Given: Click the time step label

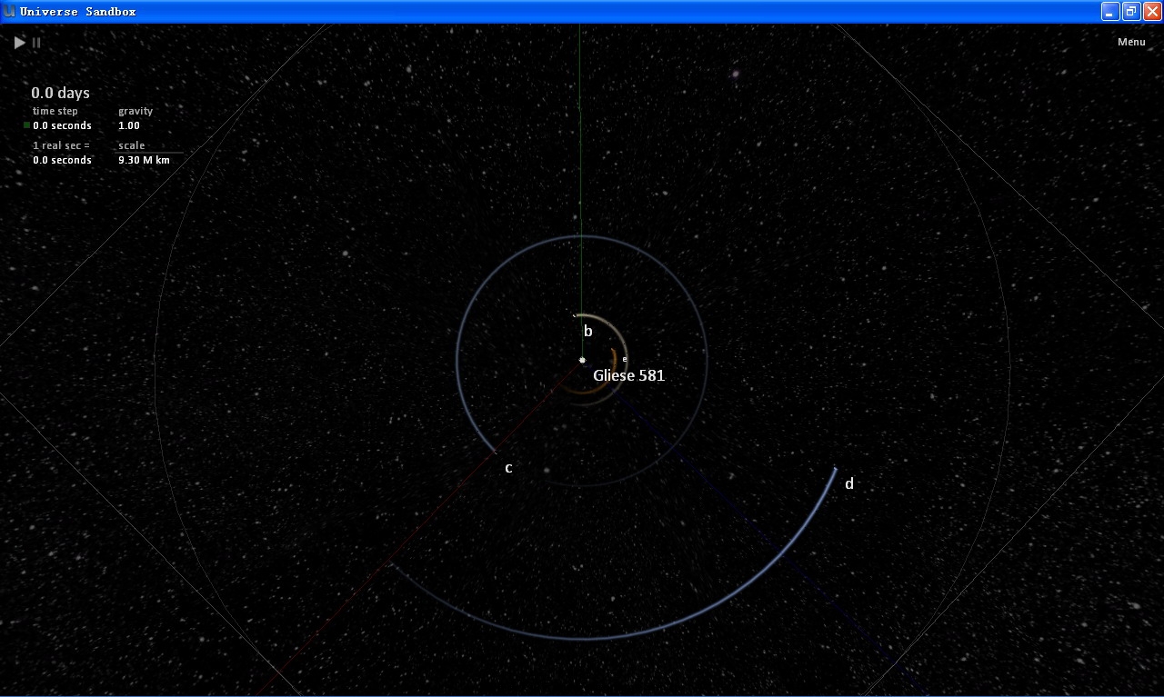Looking at the screenshot, I should coord(55,111).
